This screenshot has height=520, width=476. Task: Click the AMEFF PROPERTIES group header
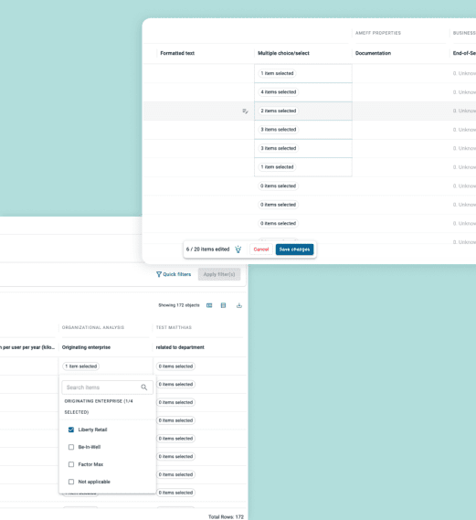coord(378,33)
